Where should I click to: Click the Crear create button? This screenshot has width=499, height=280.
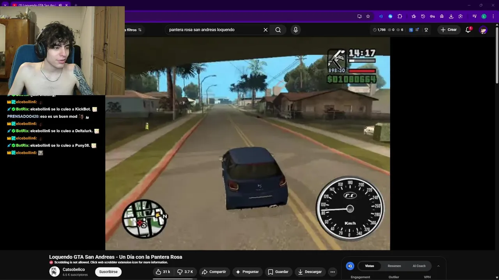(x=449, y=30)
